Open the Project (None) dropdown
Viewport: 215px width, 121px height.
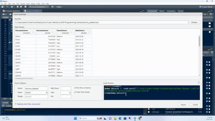[x=207, y=7]
